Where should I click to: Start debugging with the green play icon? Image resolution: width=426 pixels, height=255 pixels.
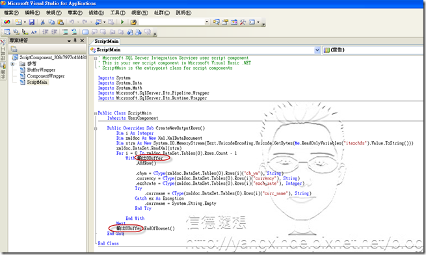[122, 22]
